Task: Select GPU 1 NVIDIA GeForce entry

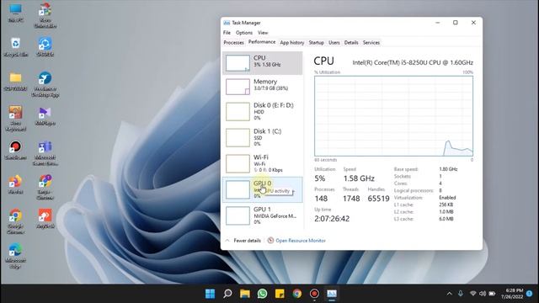Action: click(x=263, y=215)
